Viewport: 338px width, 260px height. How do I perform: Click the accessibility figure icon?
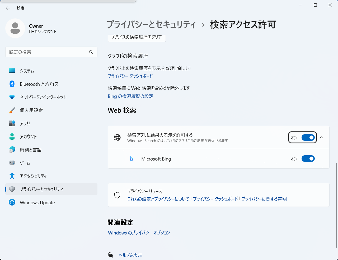12,176
